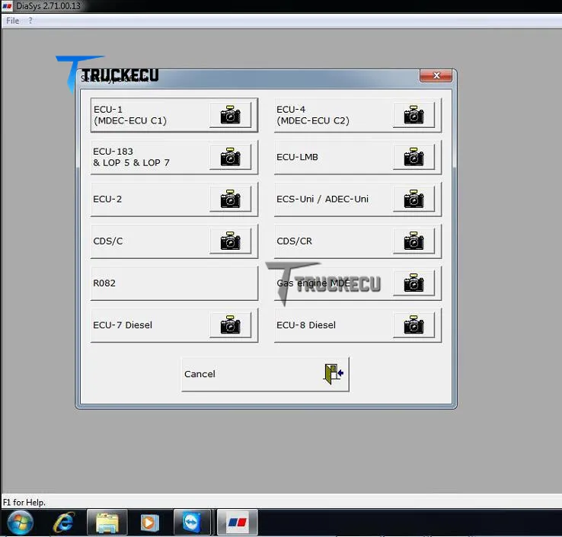Cancel the controller selection dialog
This screenshot has height=537, width=562.
click(265, 374)
